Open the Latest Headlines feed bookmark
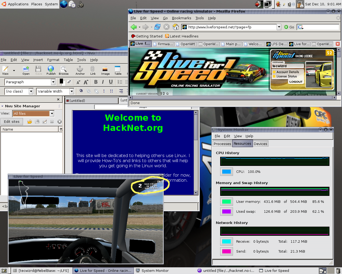342x274 pixels. pyautogui.click(x=182, y=36)
